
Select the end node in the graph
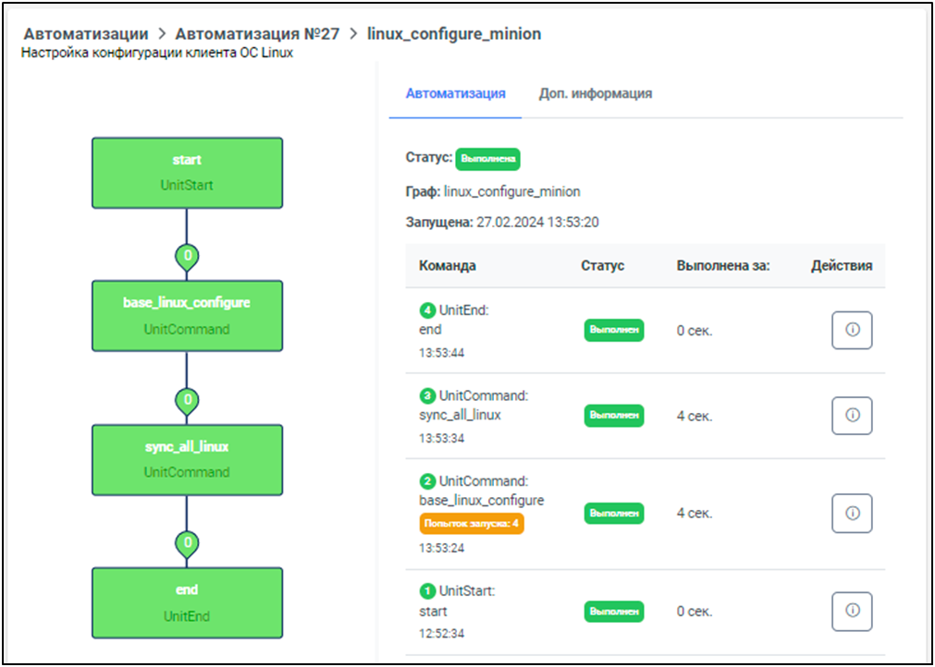point(187,602)
